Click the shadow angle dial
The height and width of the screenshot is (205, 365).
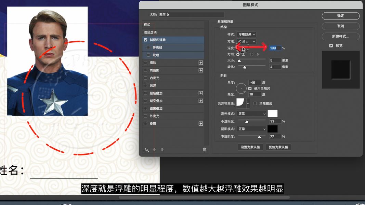(241, 88)
